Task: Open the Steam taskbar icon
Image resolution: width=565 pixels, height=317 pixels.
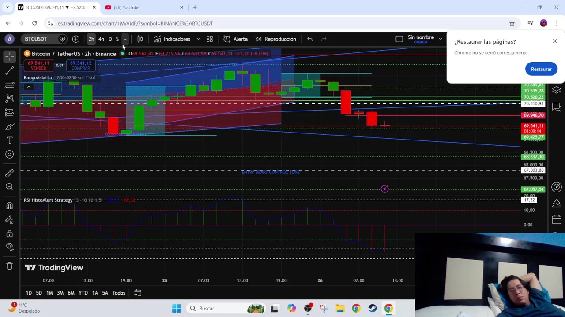Action: (372, 308)
